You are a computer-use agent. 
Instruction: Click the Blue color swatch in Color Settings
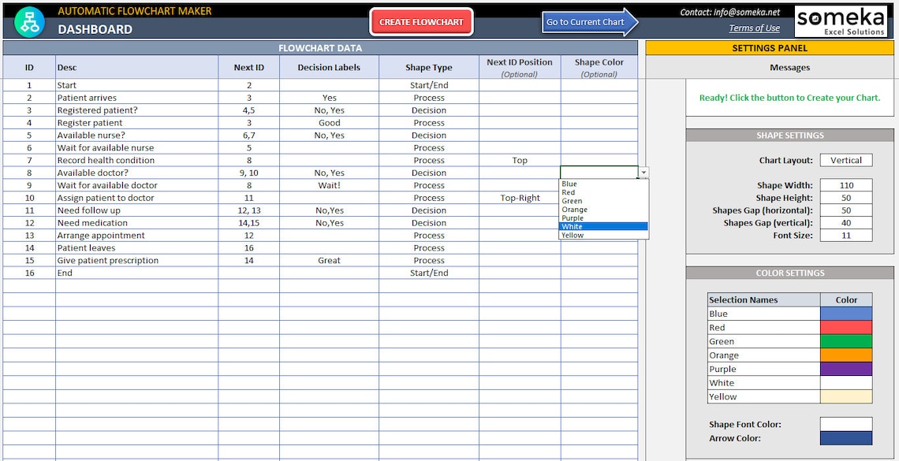tap(845, 313)
